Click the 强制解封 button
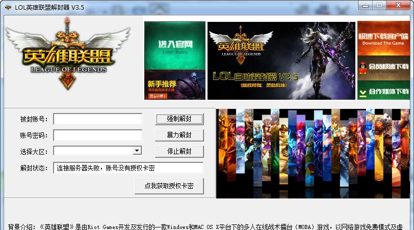 click(179, 119)
